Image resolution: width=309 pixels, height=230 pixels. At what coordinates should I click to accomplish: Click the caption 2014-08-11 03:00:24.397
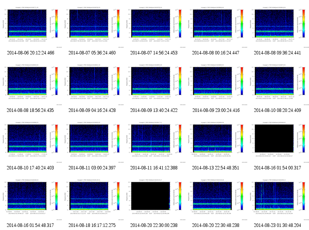click(x=92, y=168)
